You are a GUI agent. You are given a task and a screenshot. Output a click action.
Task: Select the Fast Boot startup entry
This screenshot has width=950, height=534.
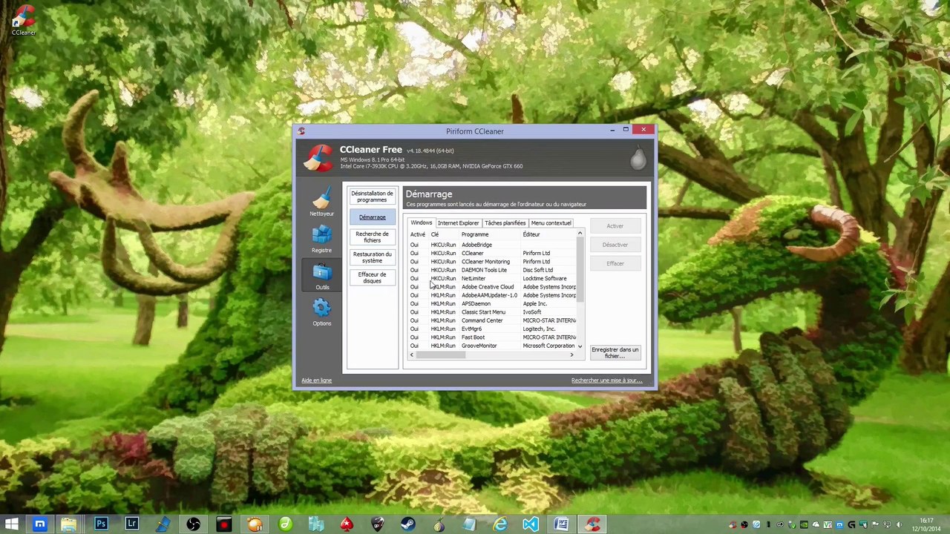pyautogui.click(x=492, y=337)
